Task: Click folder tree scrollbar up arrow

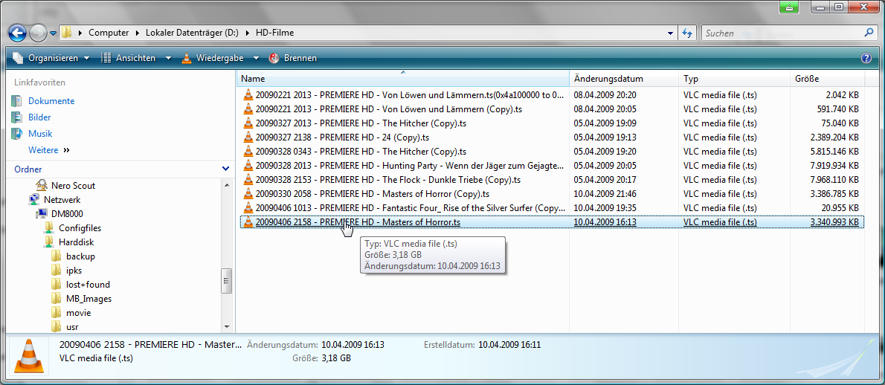Action: pyautogui.click(x=227, y=185)
